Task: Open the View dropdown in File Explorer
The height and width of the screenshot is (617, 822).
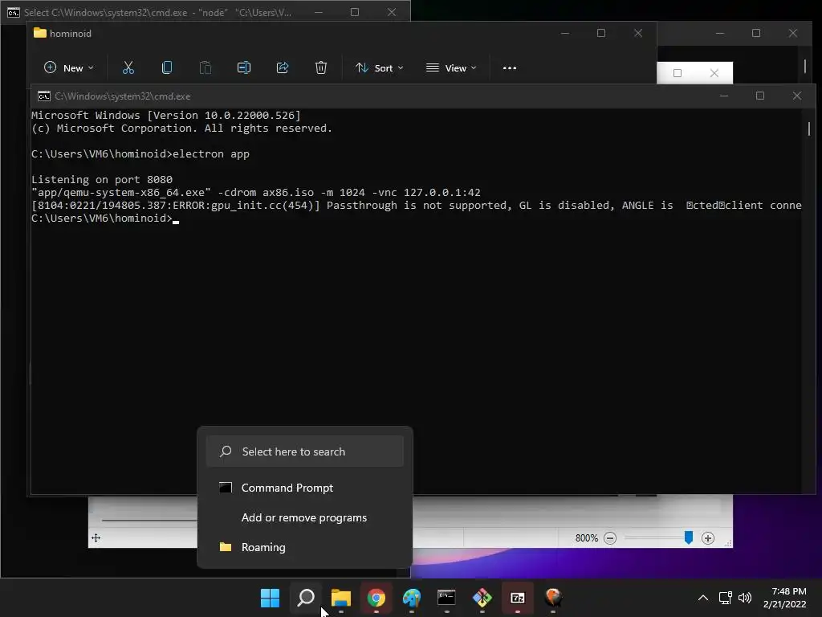Action: pyautogui.click(x=451, y=67)
